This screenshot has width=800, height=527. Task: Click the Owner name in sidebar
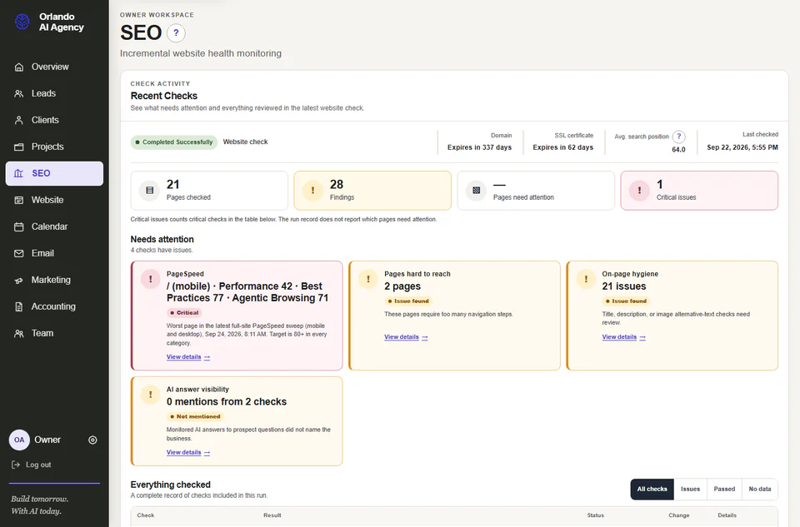point(47,440)
